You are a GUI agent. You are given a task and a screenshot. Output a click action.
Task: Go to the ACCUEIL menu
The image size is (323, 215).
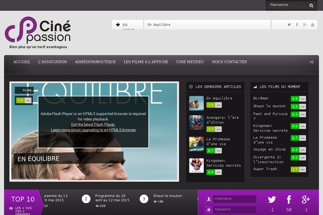click(x=22, y=62)
